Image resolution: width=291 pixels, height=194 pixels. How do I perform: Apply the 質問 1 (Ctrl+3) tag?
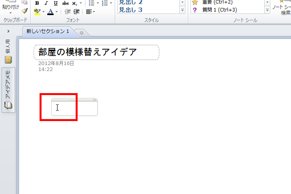(215, 10)
